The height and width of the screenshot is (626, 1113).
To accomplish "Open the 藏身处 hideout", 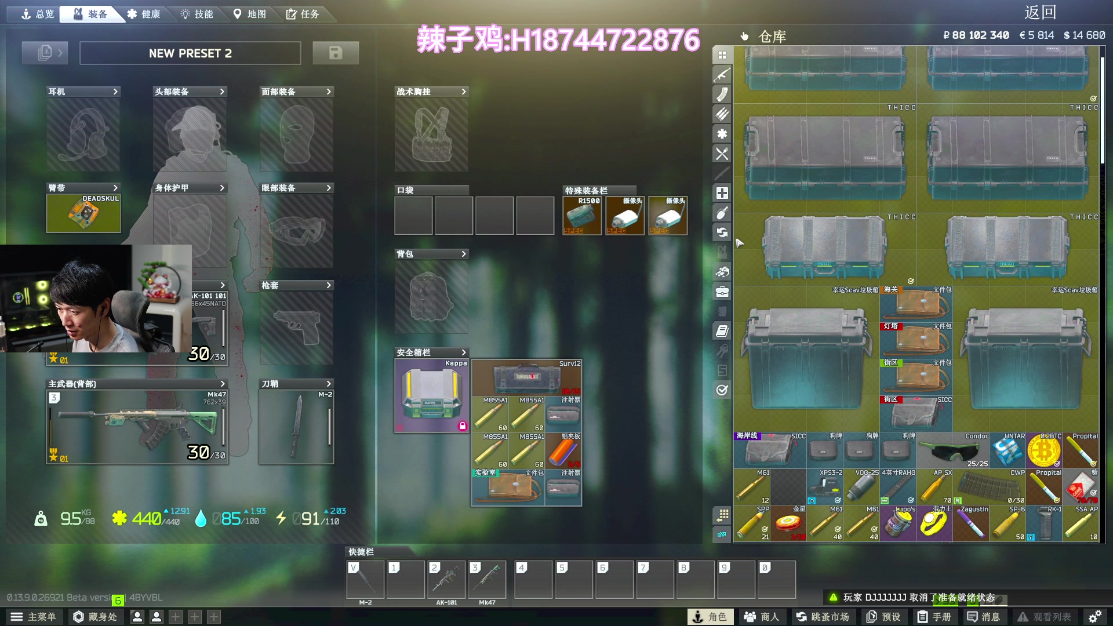I will 96,617.
